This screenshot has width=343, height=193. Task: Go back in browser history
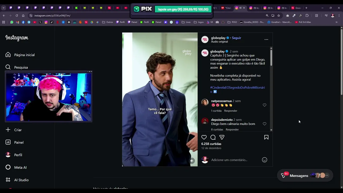pos(4,16)
